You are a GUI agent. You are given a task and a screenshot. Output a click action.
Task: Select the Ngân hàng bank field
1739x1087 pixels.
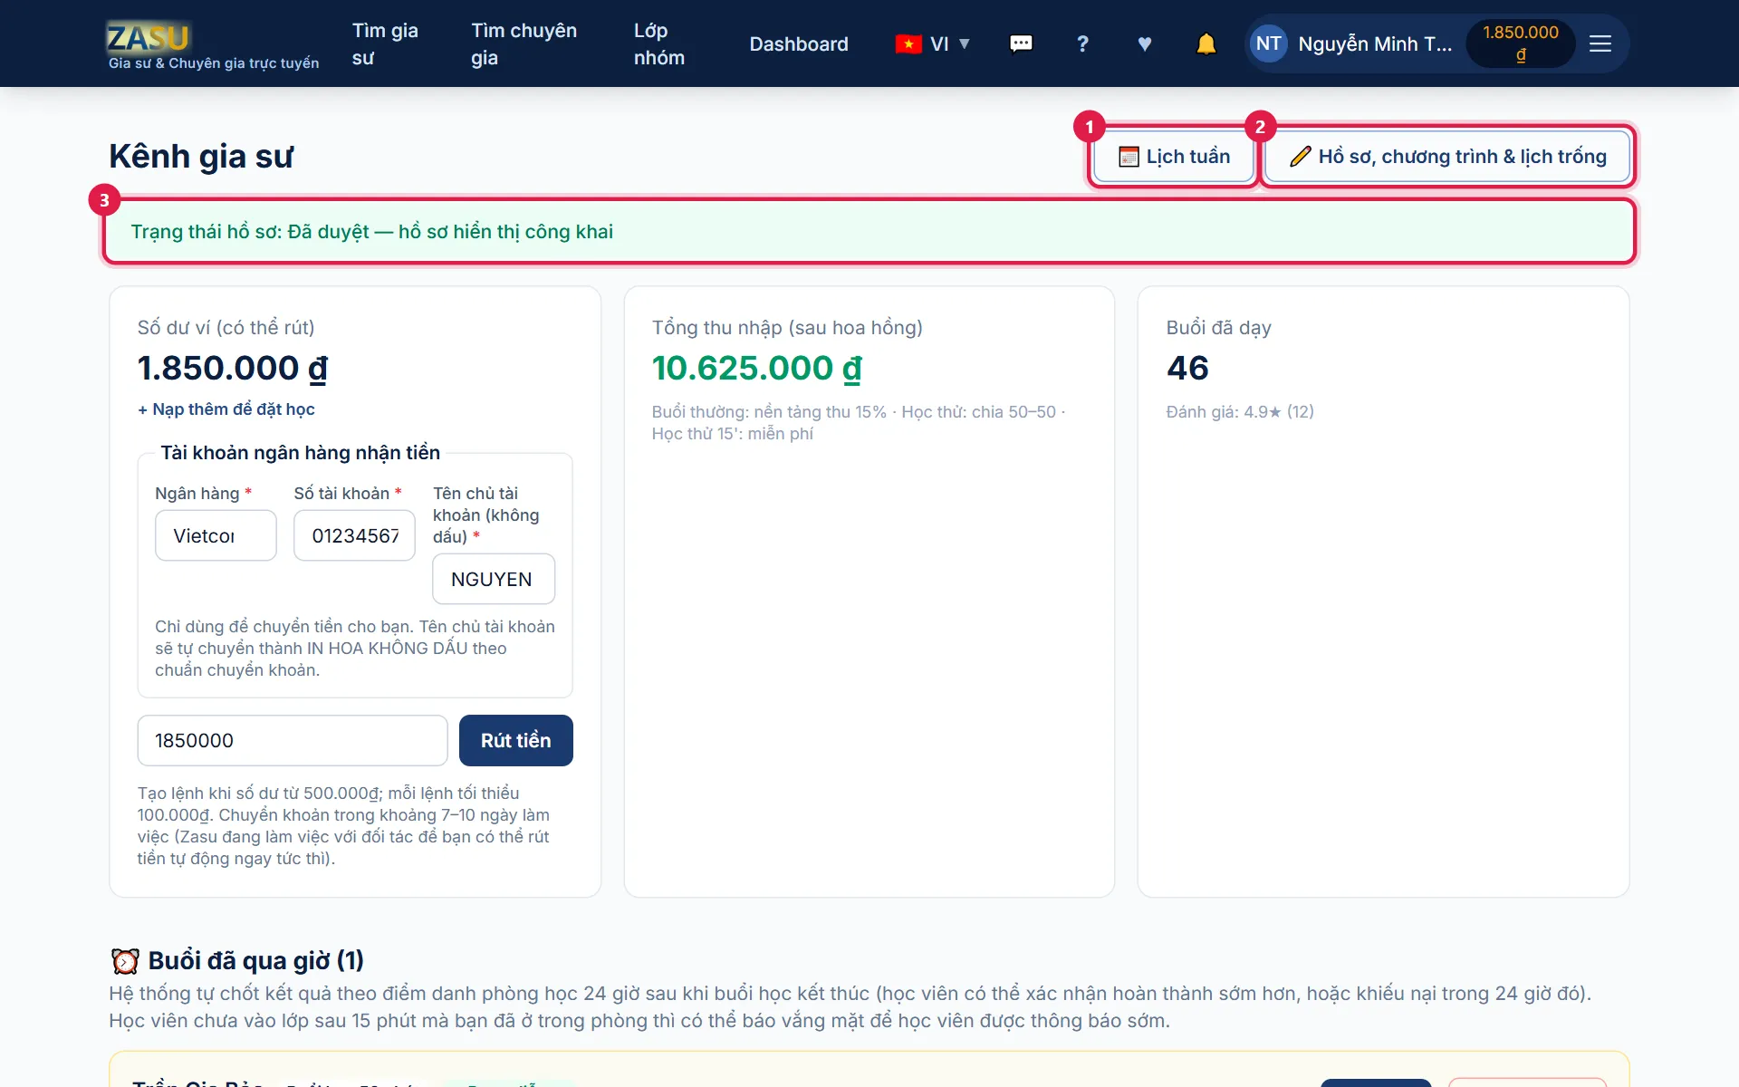(x=216, y=535)
